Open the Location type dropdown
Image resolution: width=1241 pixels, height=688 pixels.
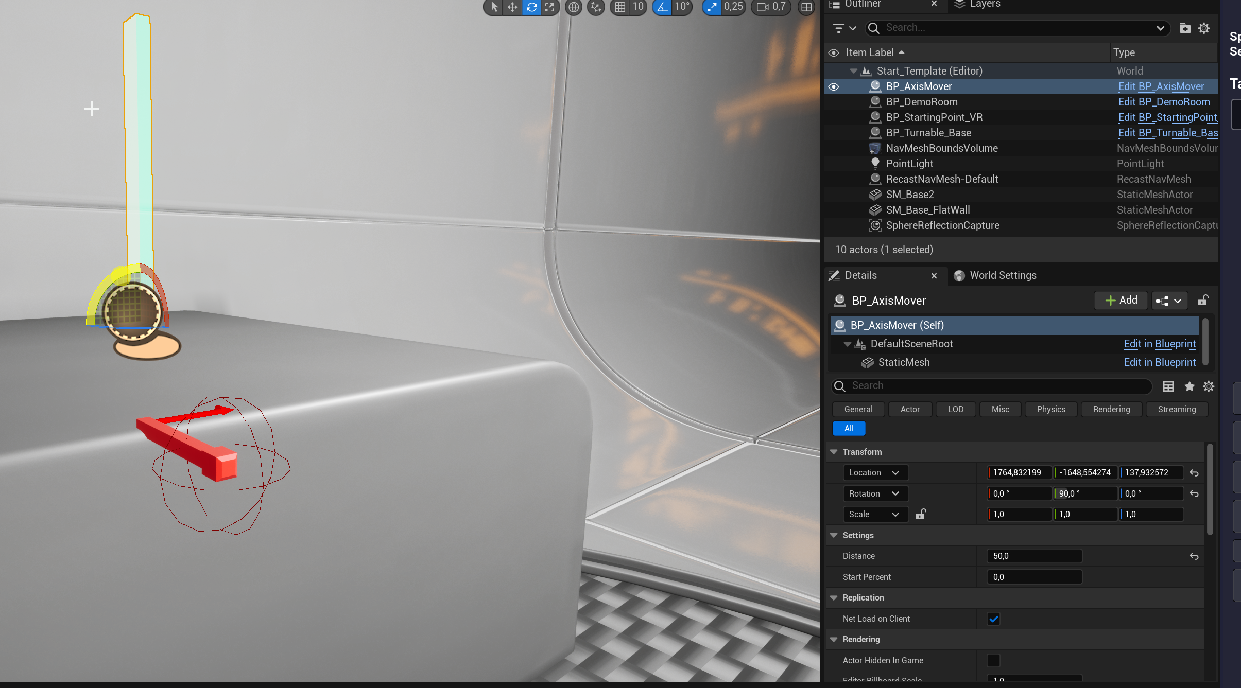pyautogui.click(x=874, y=472)
